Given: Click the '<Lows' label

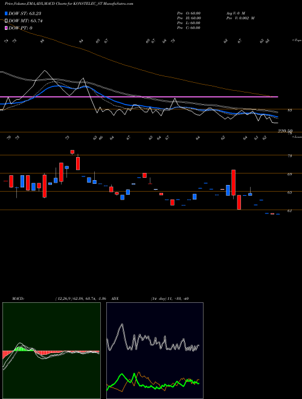Looking at the screenshot, I should point(297,137).
